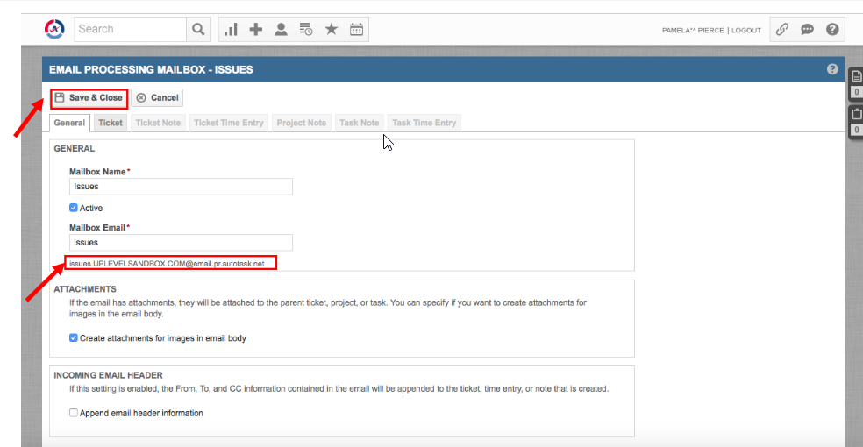
Task: Open the My person icon menu
Action: (x=281, y=29)
